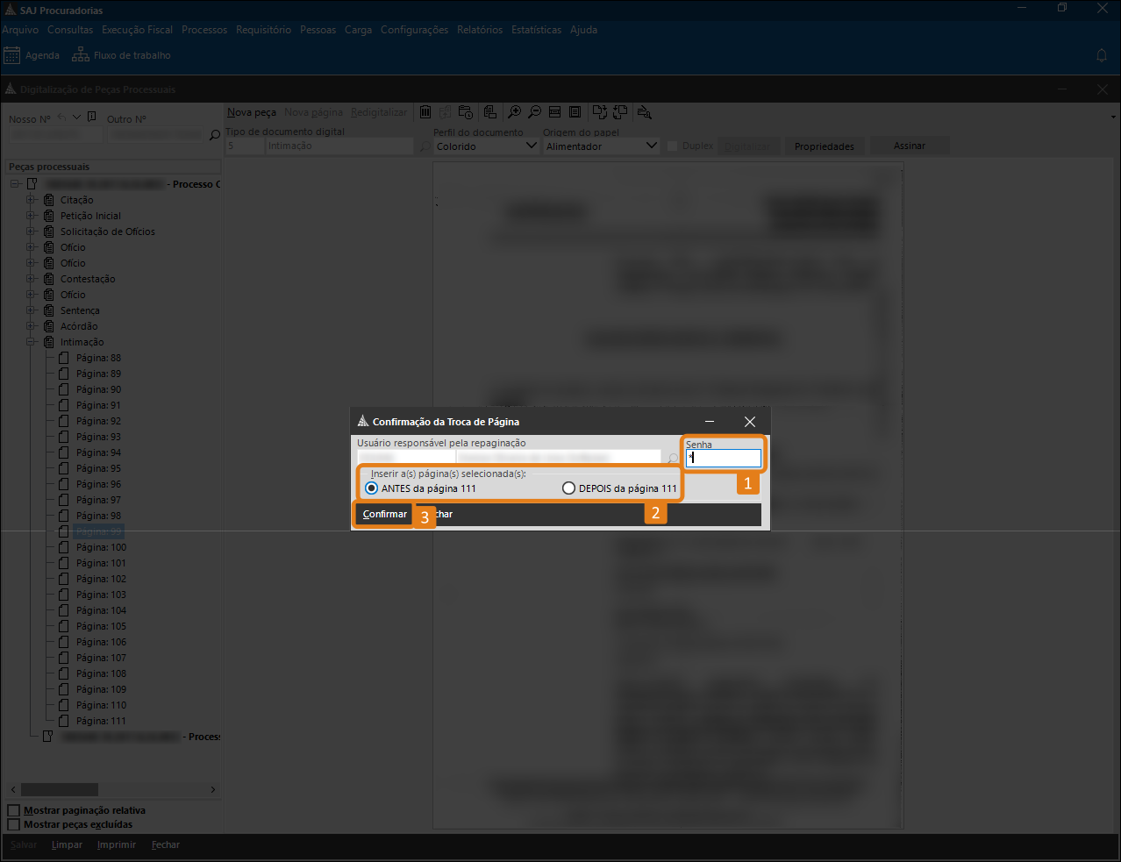Click the zoom in magnifier icon
1121x862 pixels.
515,112
